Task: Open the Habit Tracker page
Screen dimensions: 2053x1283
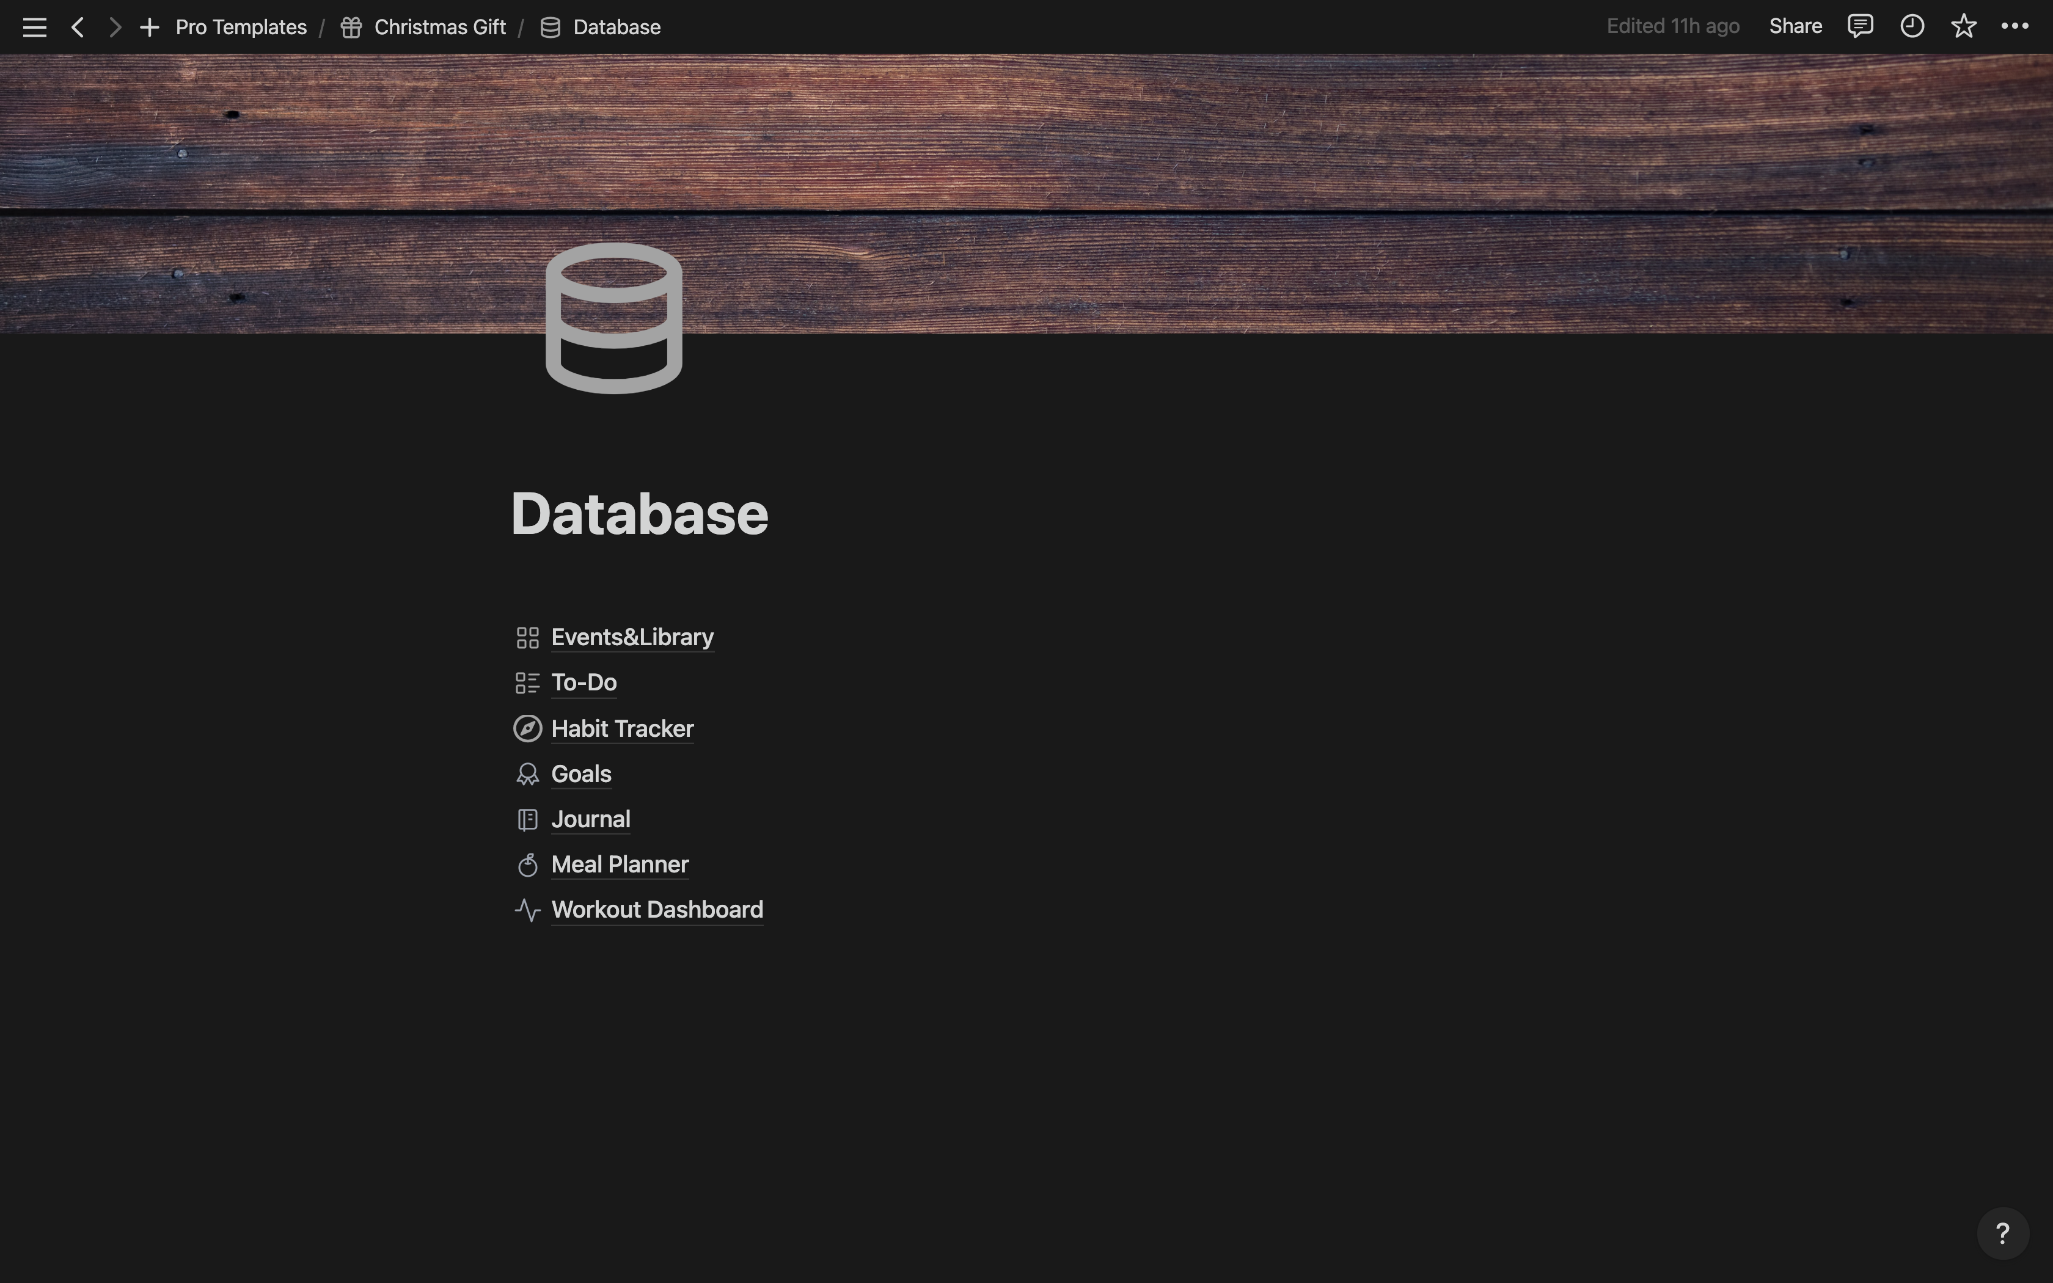Action: click(x=622, y=729)
